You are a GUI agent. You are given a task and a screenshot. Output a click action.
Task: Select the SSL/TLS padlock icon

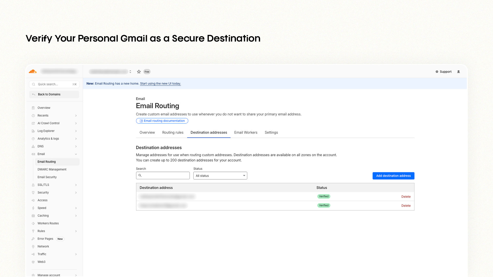tap(34, 185)
